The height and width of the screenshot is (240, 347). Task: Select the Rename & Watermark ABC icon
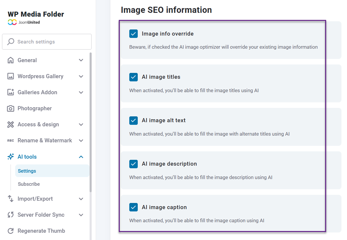pos(10,140)
